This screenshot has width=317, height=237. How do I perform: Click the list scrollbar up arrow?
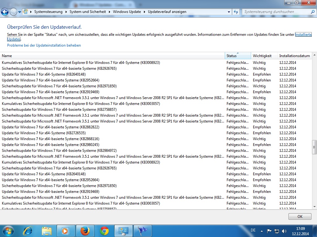point(315,55)
